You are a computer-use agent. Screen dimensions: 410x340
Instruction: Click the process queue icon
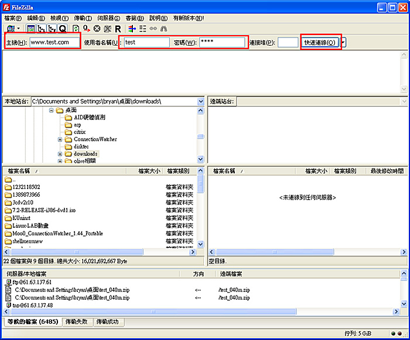pyautogui.click(x=87, y=29)
